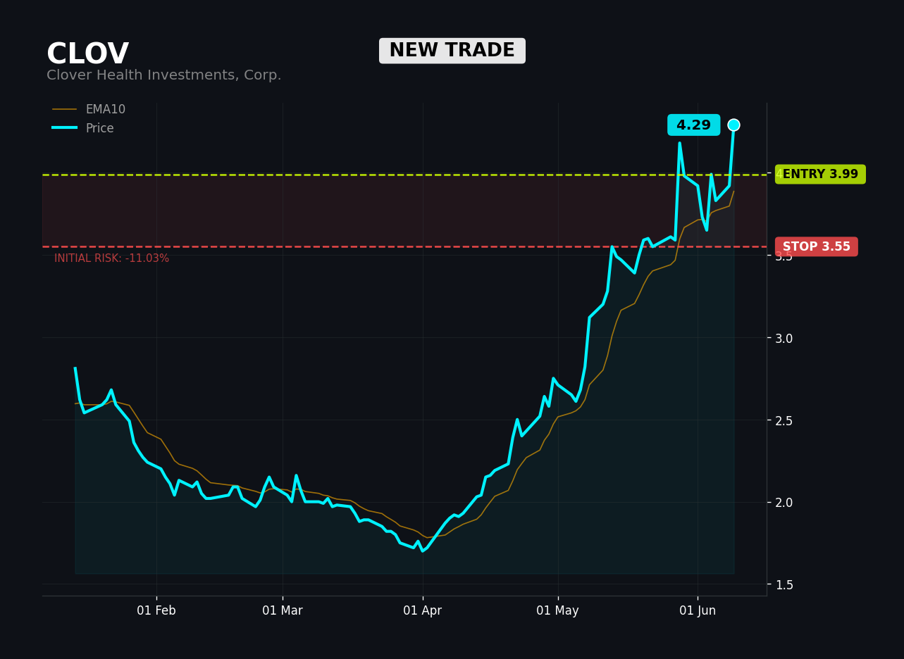Click the 01 May date axis label
904x659 pixels.
click(x=558, y=611)
